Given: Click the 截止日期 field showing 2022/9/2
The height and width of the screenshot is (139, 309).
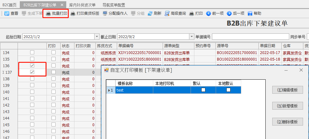Looking at the screenshot, I should [154, 37].
